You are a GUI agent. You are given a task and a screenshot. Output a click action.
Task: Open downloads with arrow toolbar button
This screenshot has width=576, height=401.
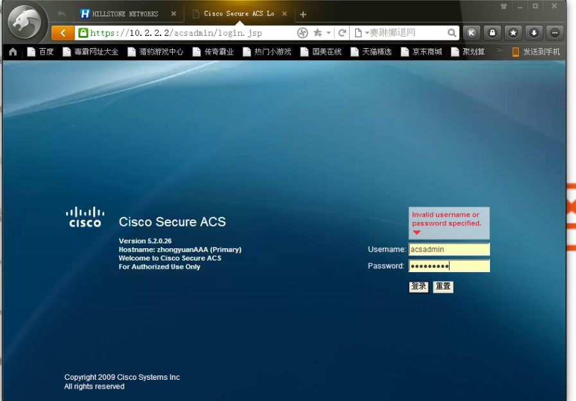coord(534,33)
